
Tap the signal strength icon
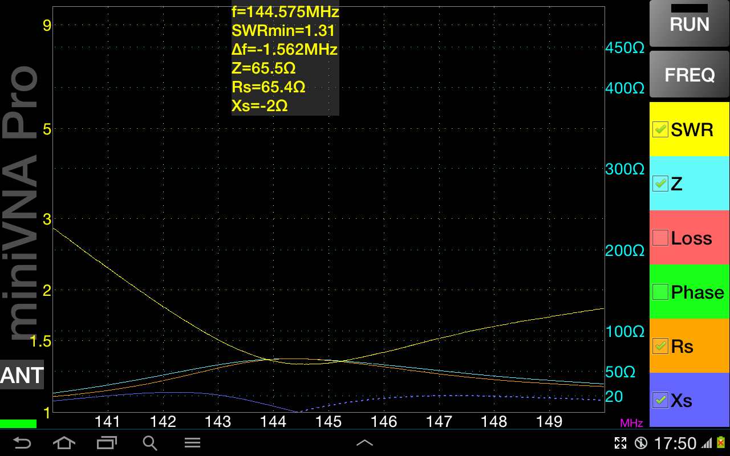tap(707, 443)
